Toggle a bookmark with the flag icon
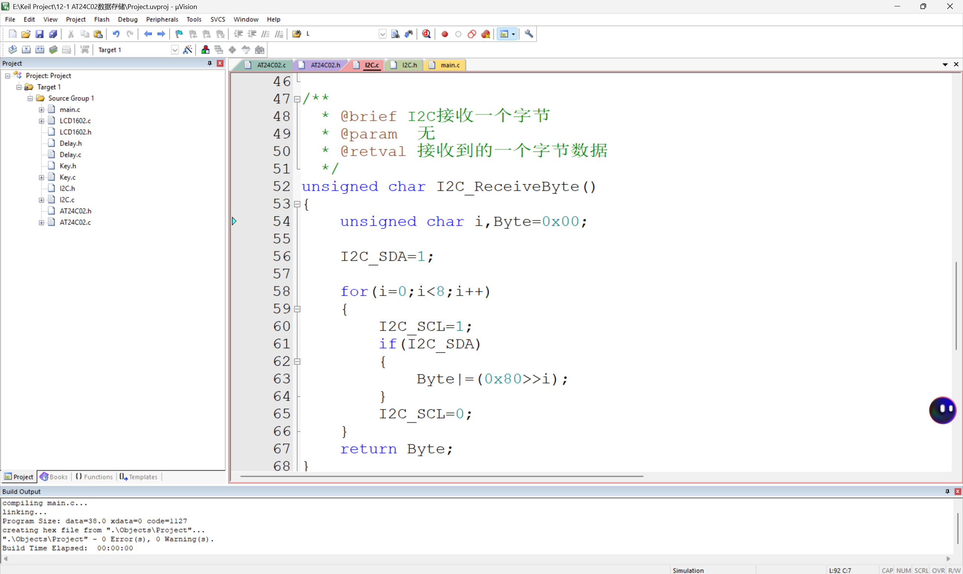This screenshot has width=963, height=574. [179, 34]
